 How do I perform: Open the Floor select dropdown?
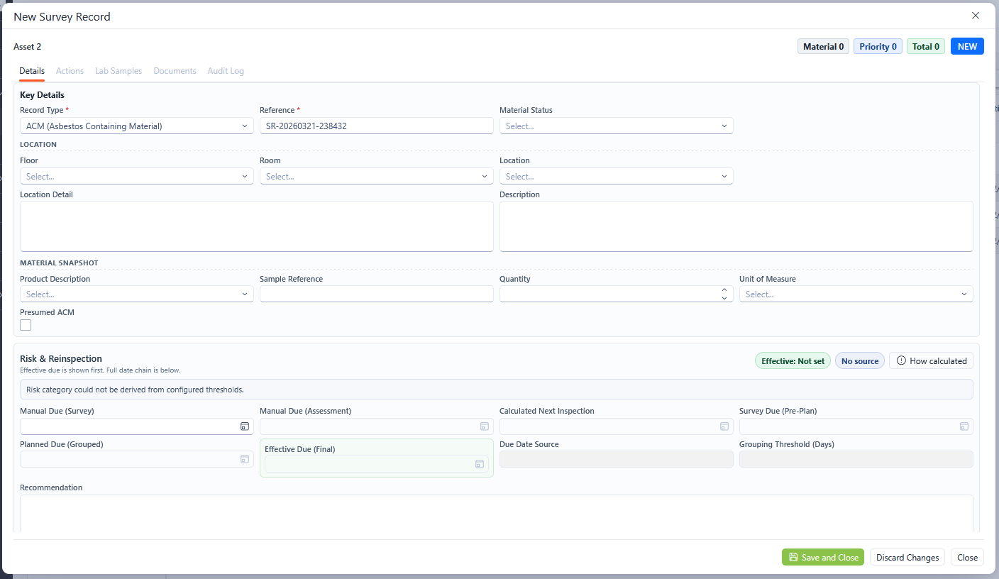tap(136, 177)
